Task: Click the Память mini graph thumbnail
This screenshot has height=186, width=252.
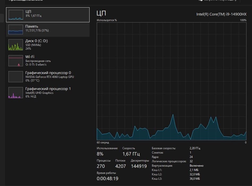Action: [16, 29]
